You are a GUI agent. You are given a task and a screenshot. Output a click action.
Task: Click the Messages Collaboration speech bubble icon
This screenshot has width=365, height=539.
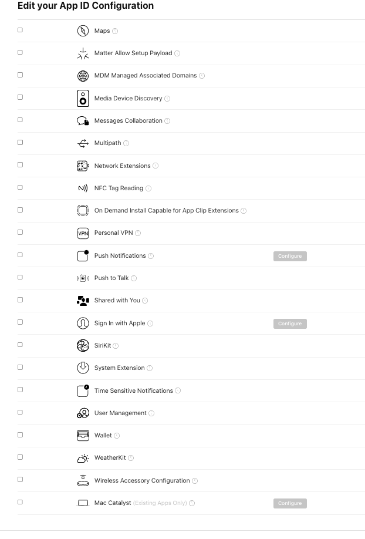point(83,120)
